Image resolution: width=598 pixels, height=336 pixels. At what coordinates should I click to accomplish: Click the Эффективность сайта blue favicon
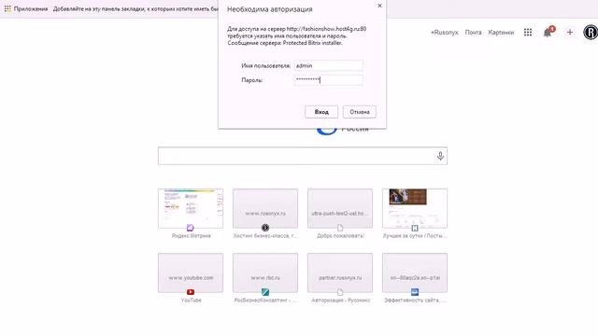pyautogui.click(x=415, y=292)
